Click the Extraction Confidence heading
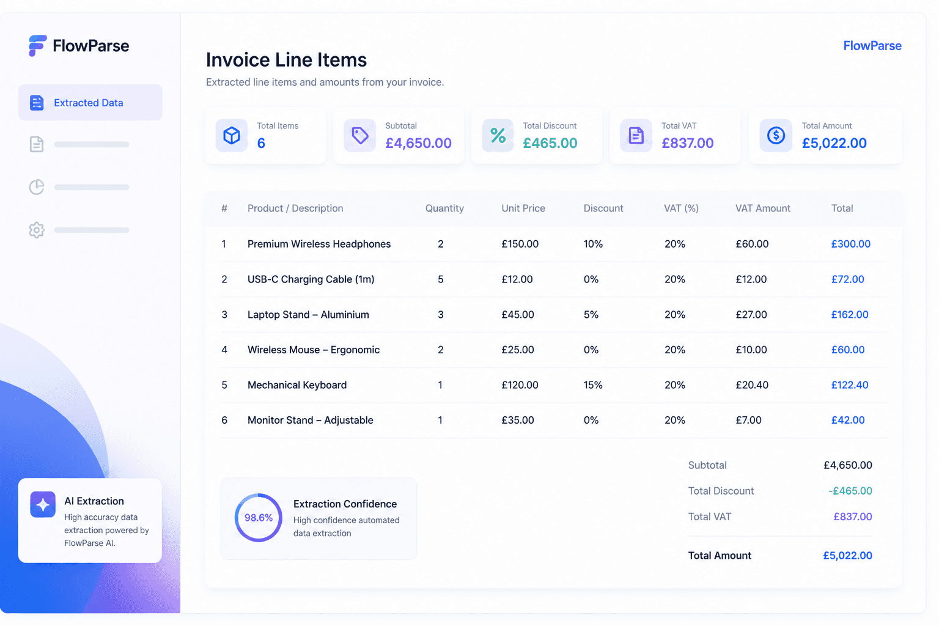 [345, 504]
